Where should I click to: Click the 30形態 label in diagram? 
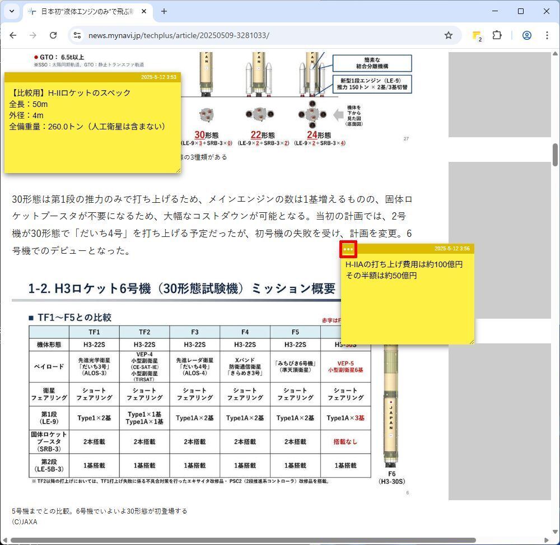point(207,135)
